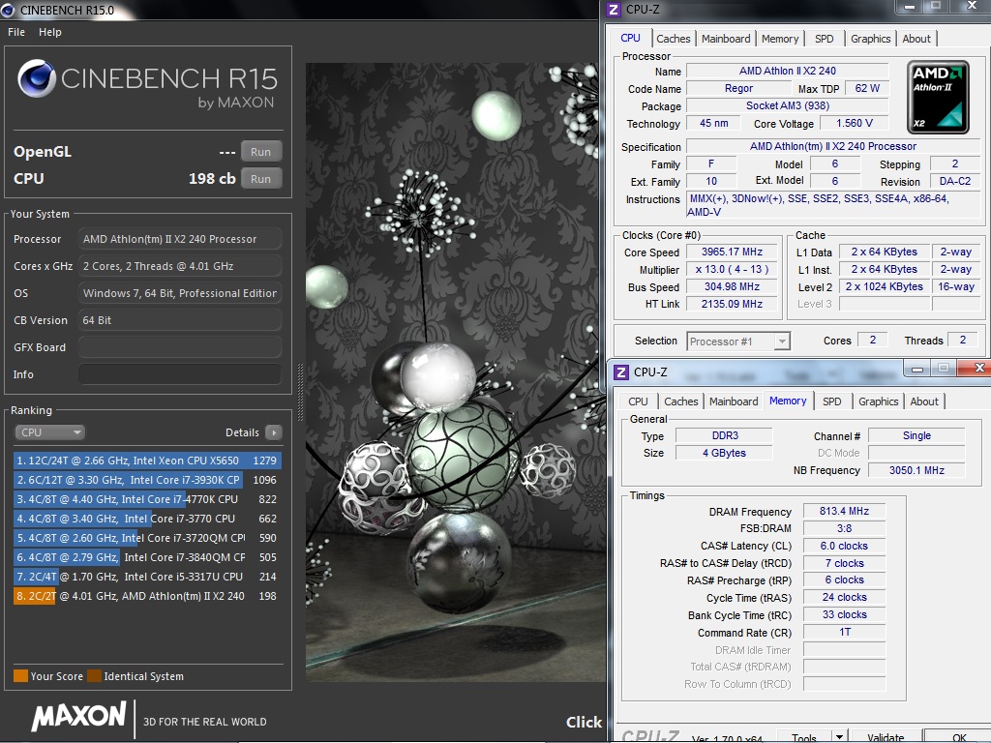Image resolution: width=991 pixels, height=743 pixels.
Task: Click the orange Your Score legend swatch
Action: pos(20,676)
